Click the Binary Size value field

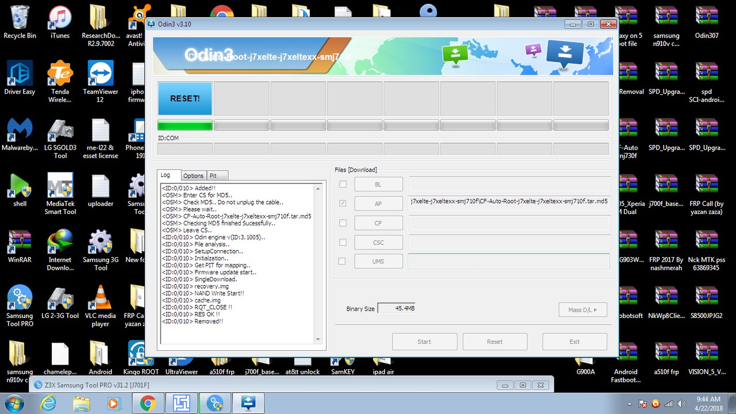(396, 309)
